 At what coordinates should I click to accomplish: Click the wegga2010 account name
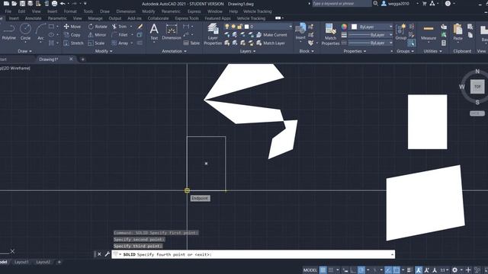click(x=399, y=4)
